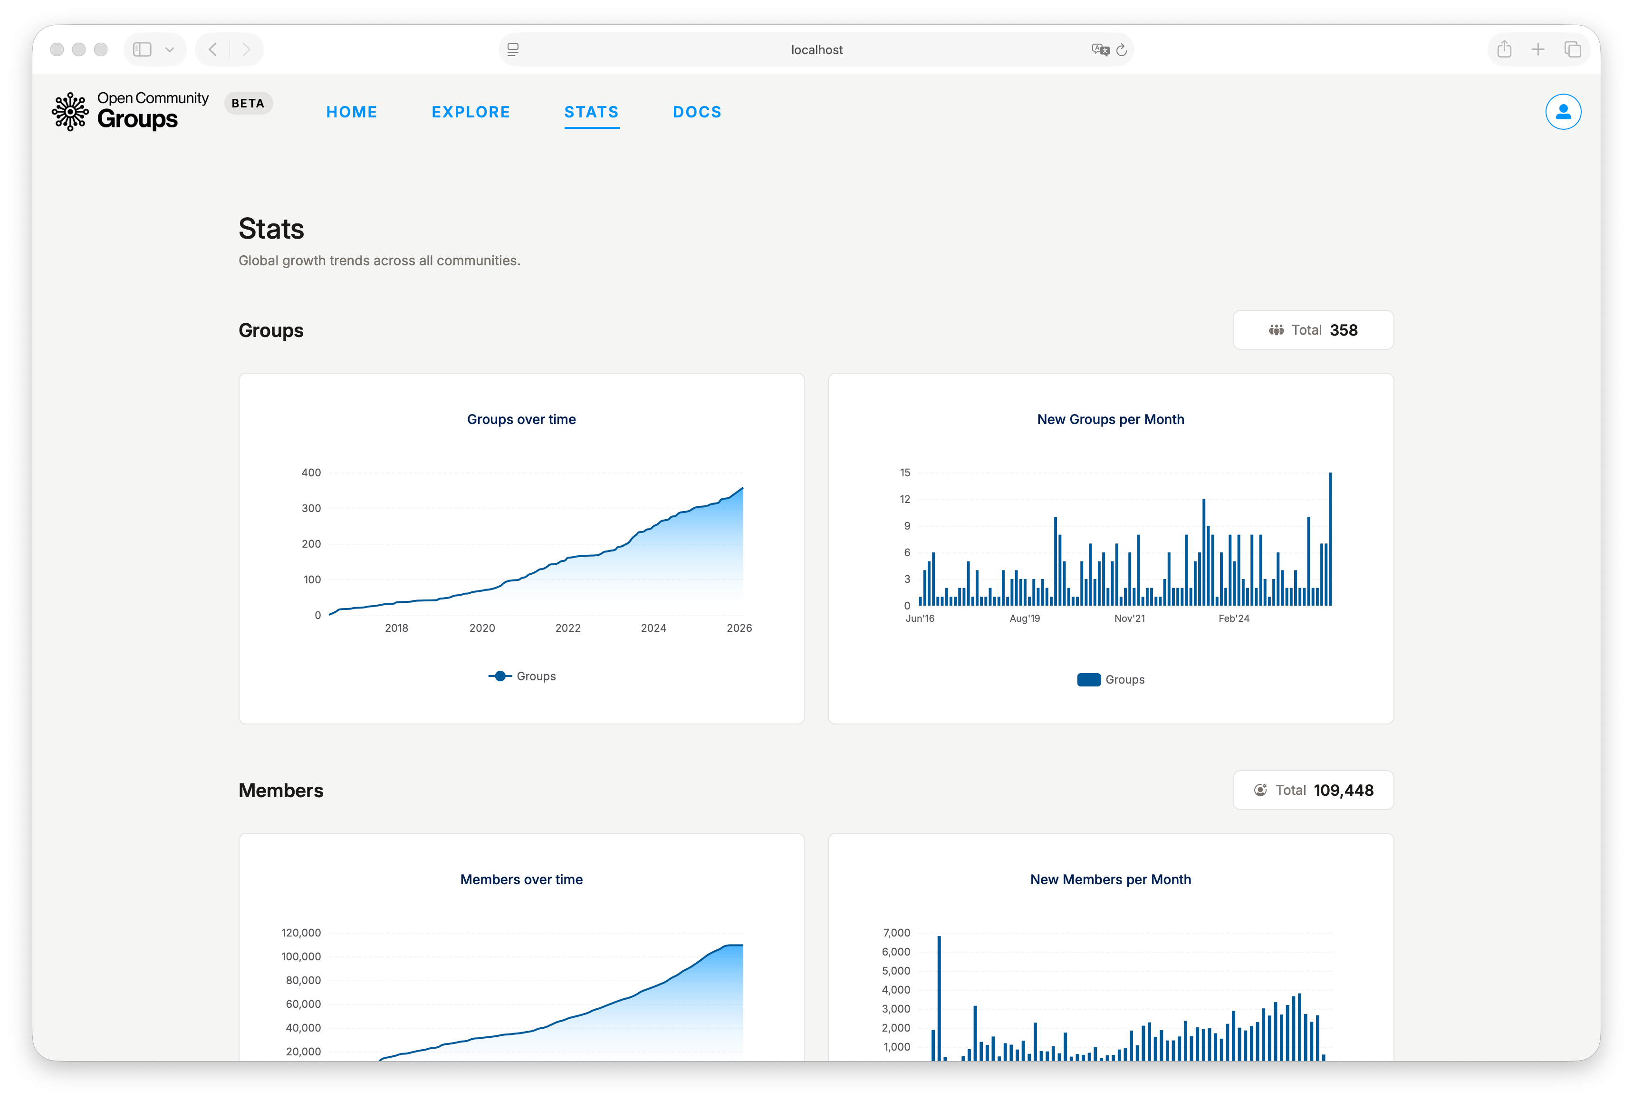Viewport: 1633px width, 1101px height.
Task: Open the user profile avatar menu
Action: (1563, 112)
